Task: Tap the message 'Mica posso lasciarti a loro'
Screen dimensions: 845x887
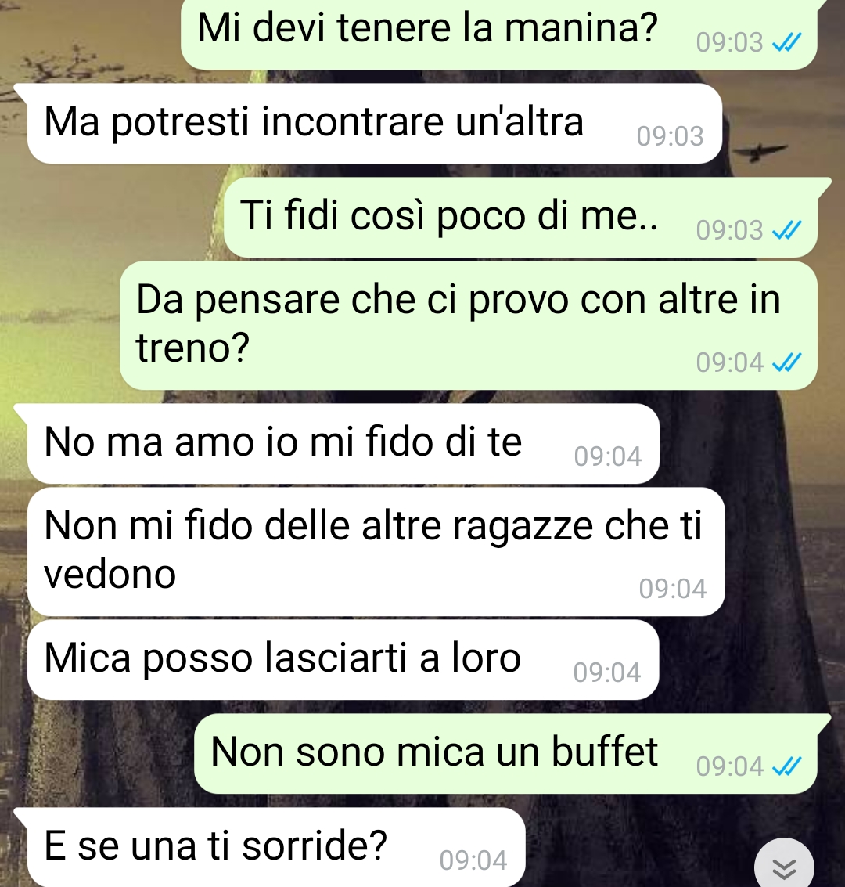Action: point(343,660)
